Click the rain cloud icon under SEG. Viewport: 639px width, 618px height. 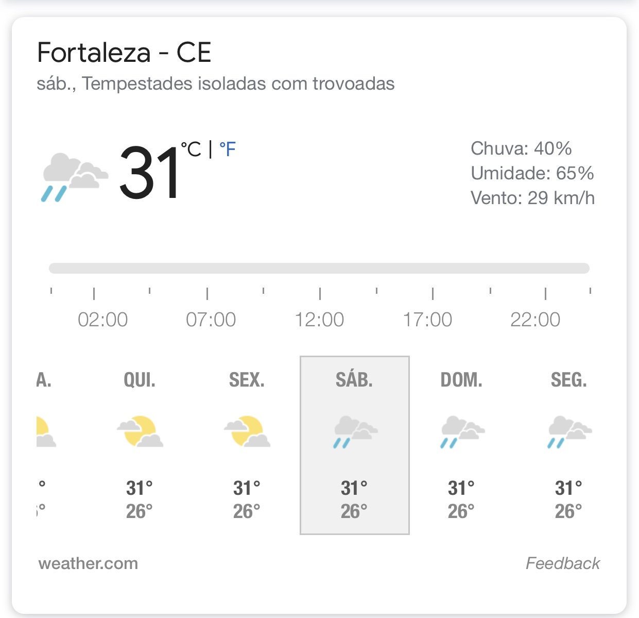(x=569, y=432)
